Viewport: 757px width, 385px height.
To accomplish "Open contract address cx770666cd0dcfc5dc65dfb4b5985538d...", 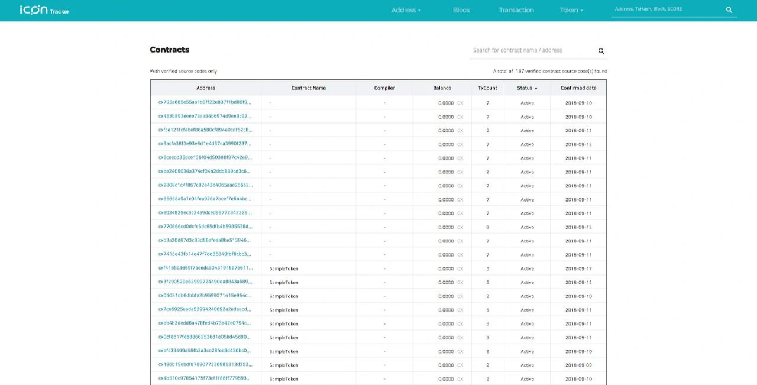I will coord(205,227).
